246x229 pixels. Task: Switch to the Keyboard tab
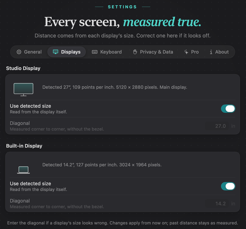click(x=107, y=52)
